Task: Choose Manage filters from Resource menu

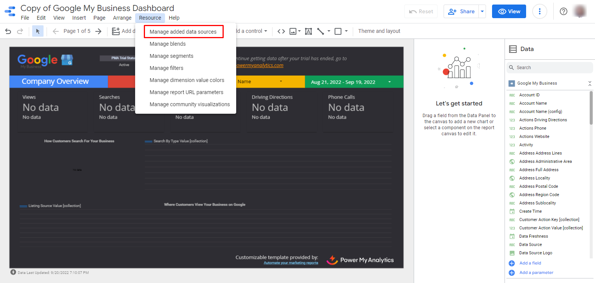Action: (x=167, y=68)
